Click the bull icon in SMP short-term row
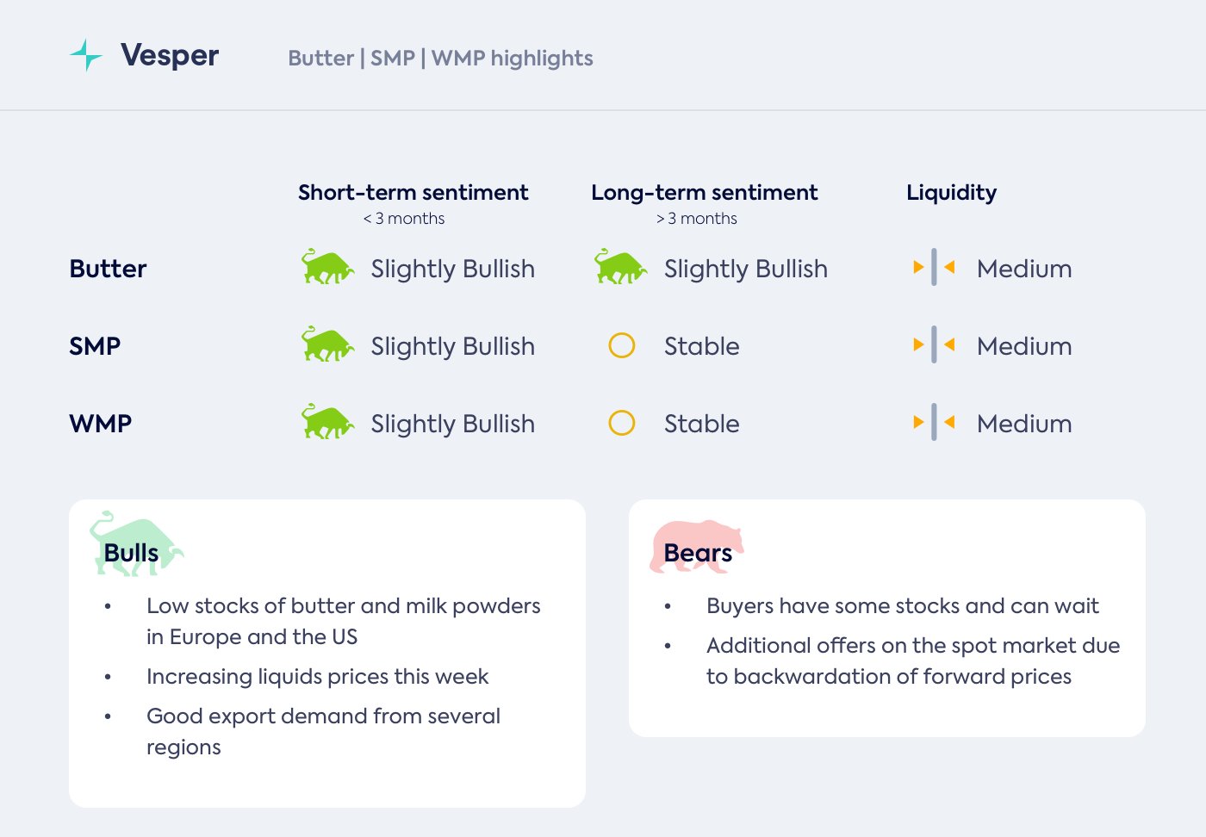The height and width of the screenshot is (837, 1206). click(327, 345)
